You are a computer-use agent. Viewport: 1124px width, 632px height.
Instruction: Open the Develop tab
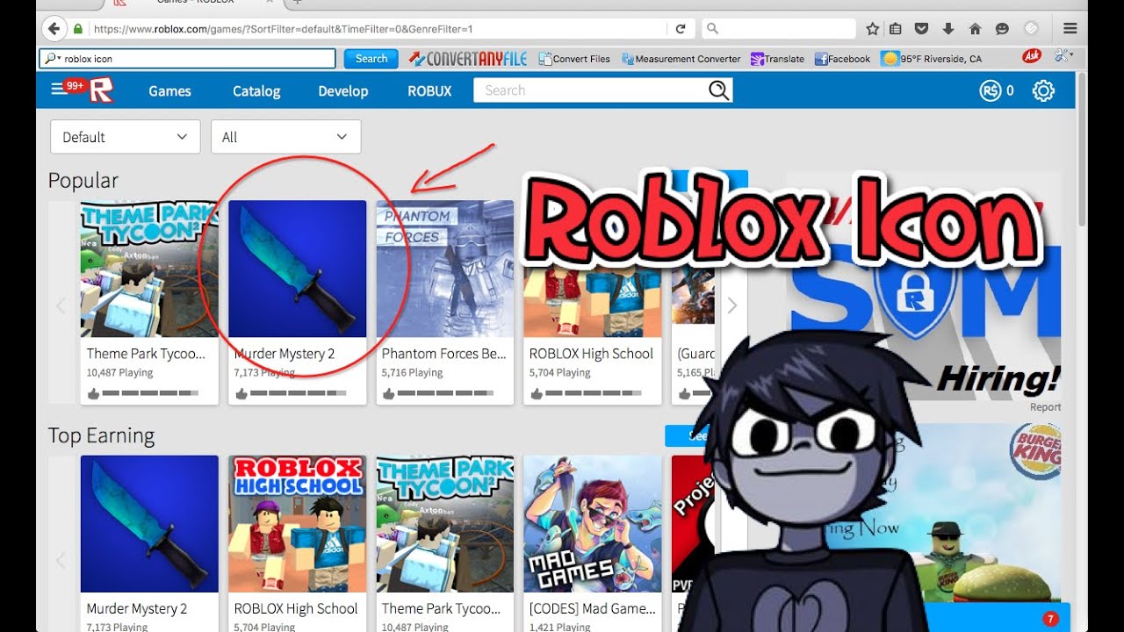[343, 90]
